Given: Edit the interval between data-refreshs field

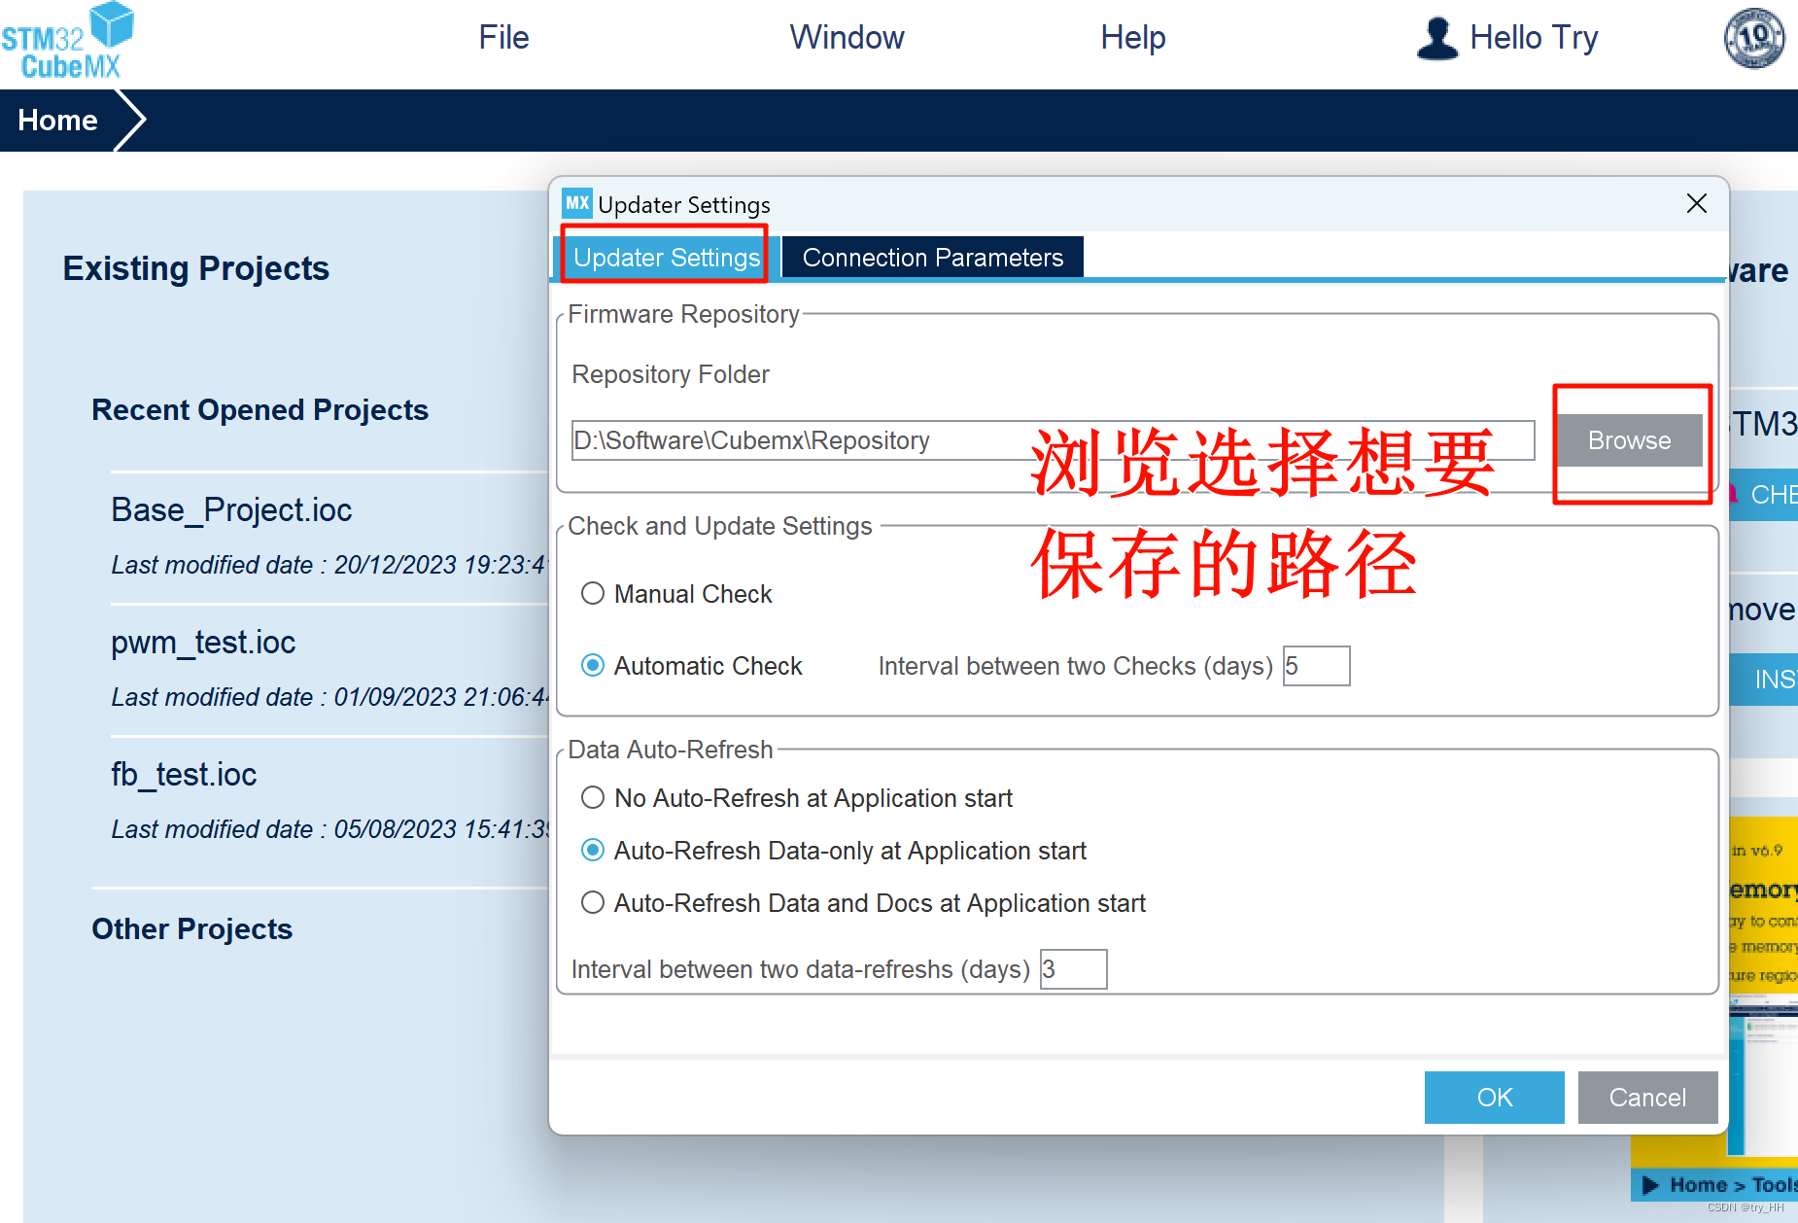Looking at the screenshot, I should pyautogui.click(x=1073, y=969).
